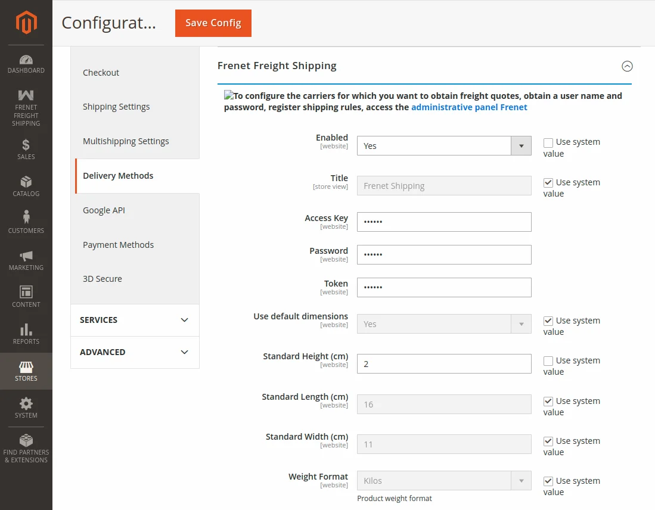
Task: Collapse the Frenet Freight Shipping section
Action: click(627, 67)
